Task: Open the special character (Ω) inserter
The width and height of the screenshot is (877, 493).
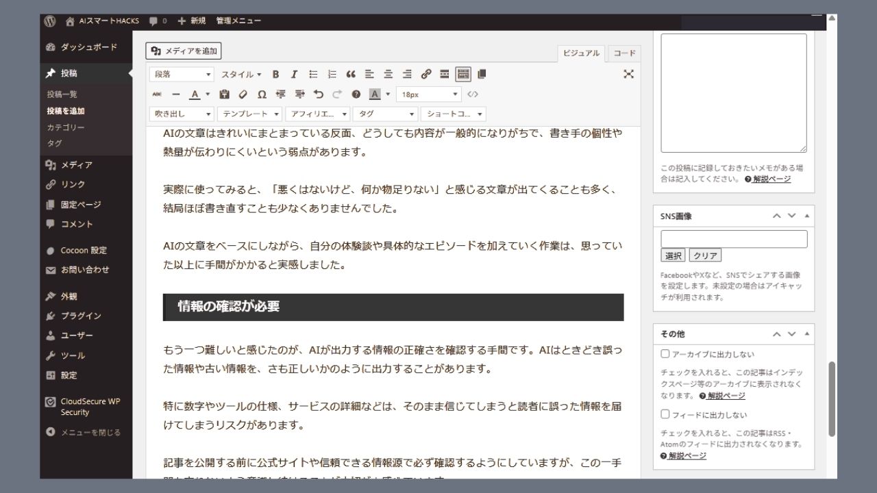Action: tap(262, 94)
